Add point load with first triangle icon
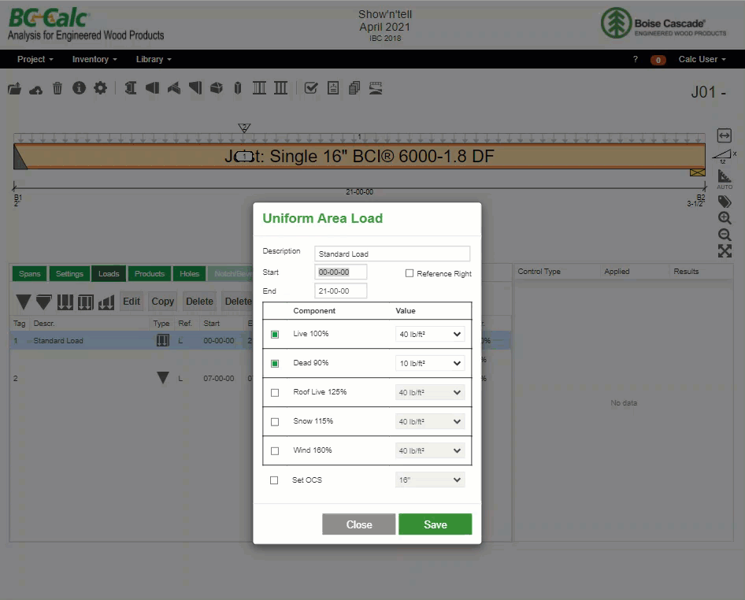Image resolution: width=745 pixels, height=600 pixels. [24, 302]
